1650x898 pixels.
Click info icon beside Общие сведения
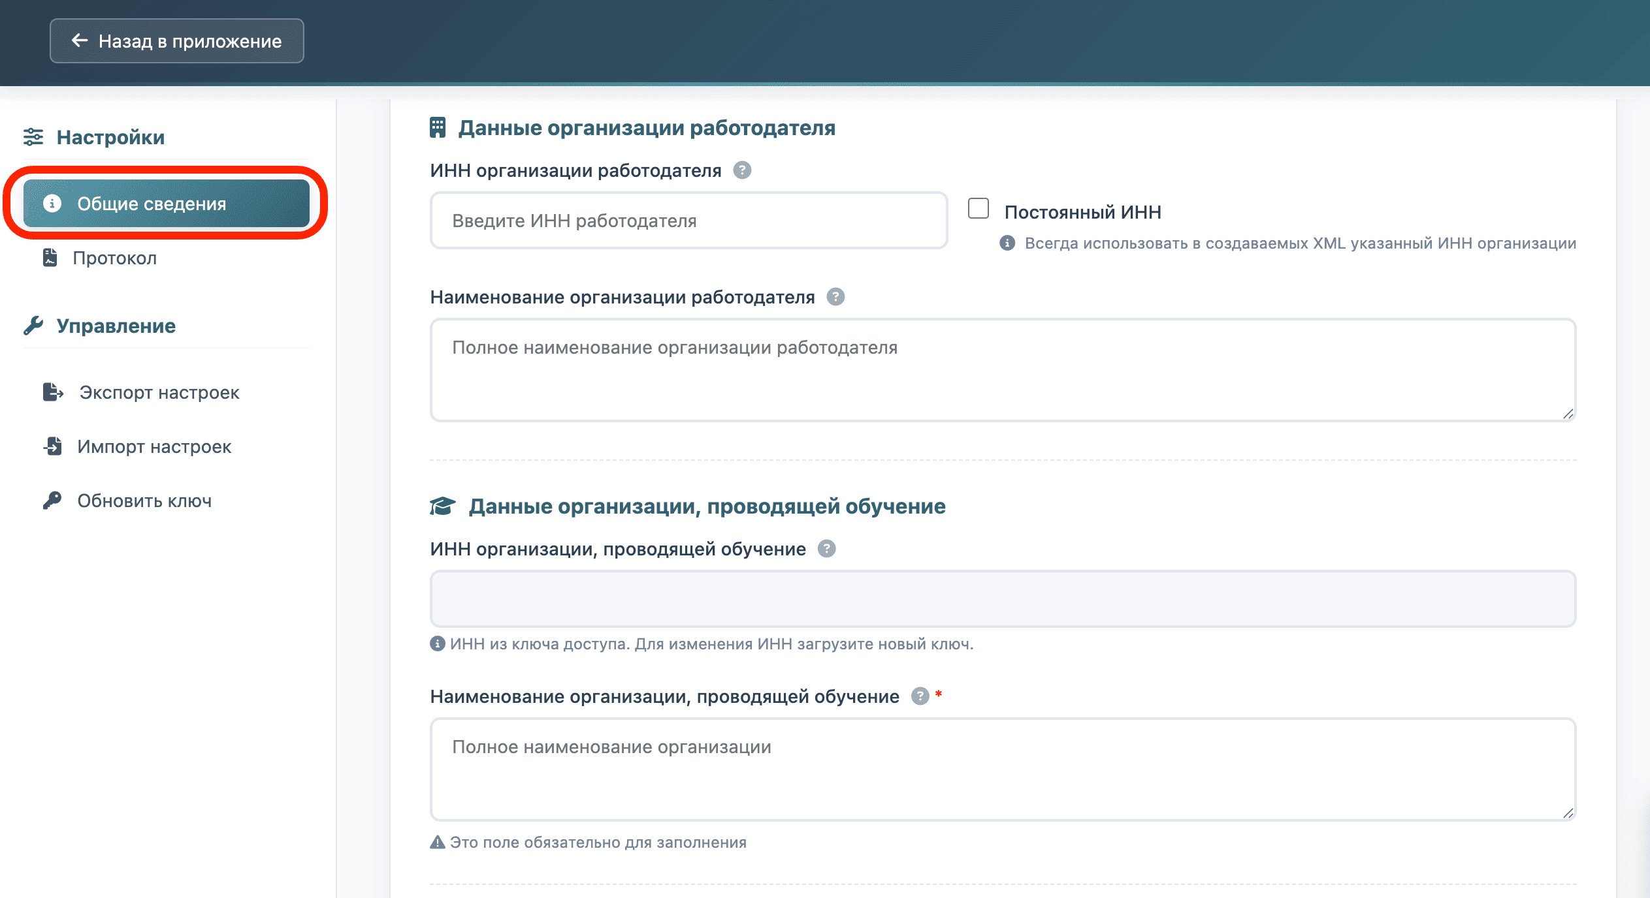click(52, 204)
